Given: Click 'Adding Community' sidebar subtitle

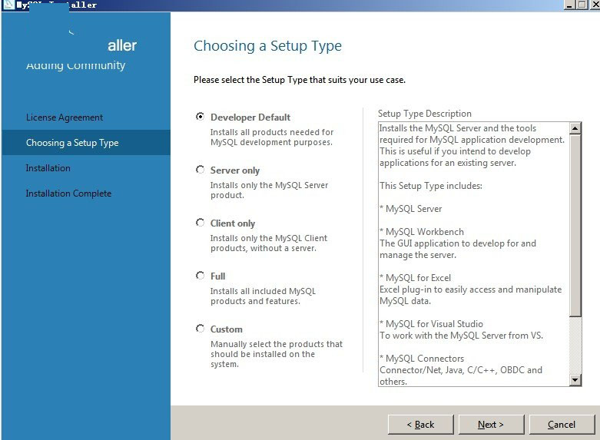Looking at the screenshot, I should (x=75, y=65).
